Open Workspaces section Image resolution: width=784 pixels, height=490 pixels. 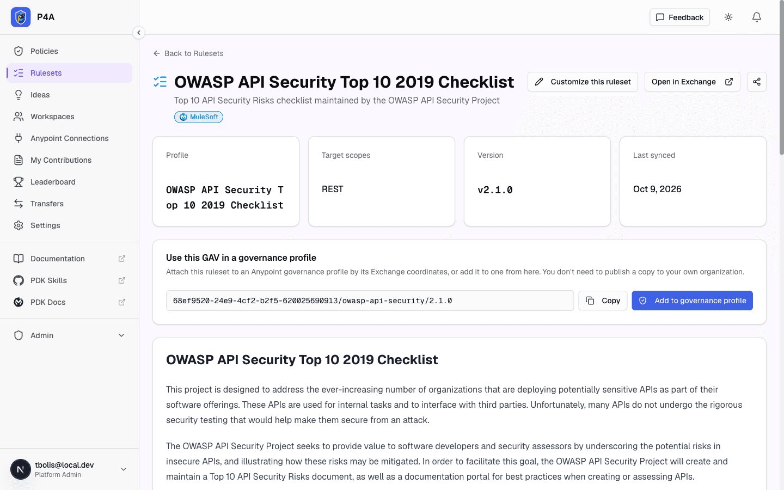[69, 117]
